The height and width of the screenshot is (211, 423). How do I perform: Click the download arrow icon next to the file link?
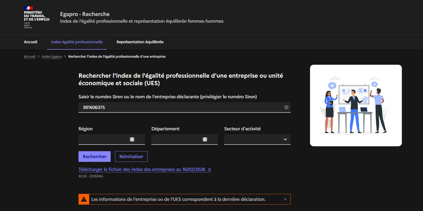[209, 169]
